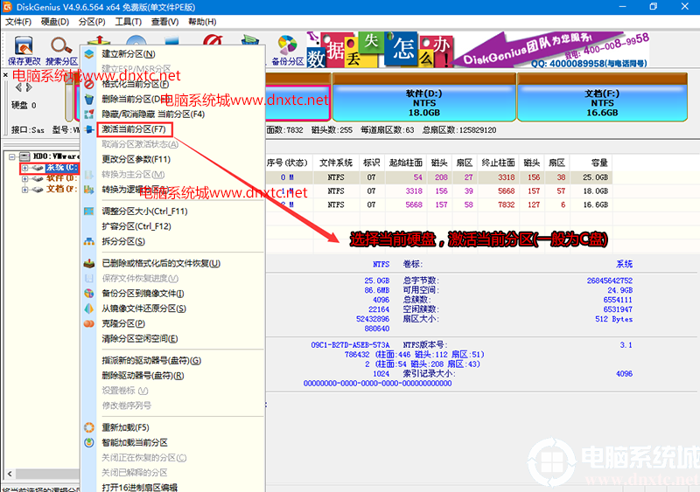Select the partition row with 18.0GB capacity
Viewport: 700px width, 492px height.
coord(439,191)
